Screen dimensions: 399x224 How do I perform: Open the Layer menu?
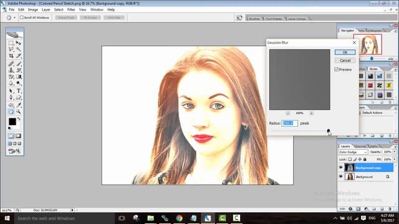coord(46,10)
